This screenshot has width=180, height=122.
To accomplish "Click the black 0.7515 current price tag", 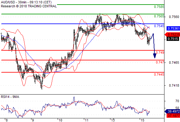I will point(173,39).
